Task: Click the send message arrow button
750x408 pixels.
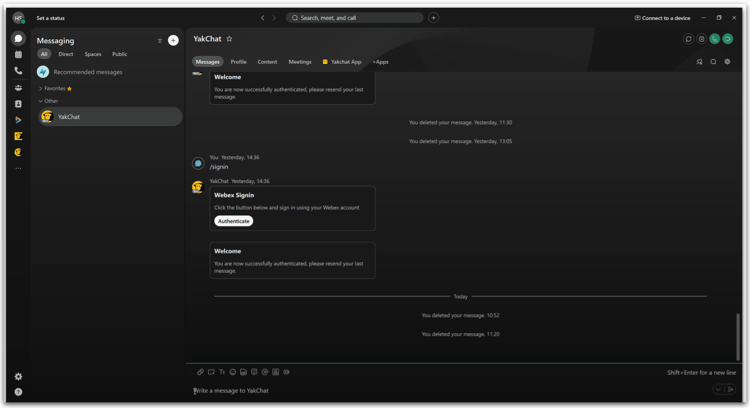Action: pyautogui.click(x=730, y=390)
